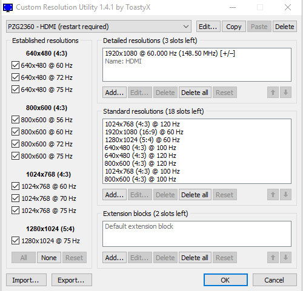The image size is (303, 291).
Task: Select the Default extension block entry
Action: [139, 226]
